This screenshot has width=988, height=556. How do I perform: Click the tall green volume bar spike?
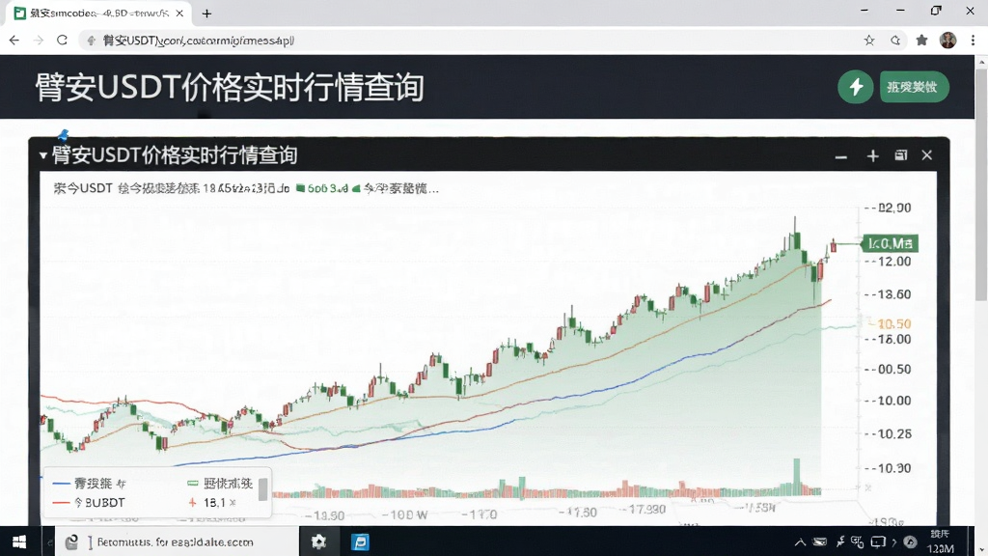(x=796, y=476)
